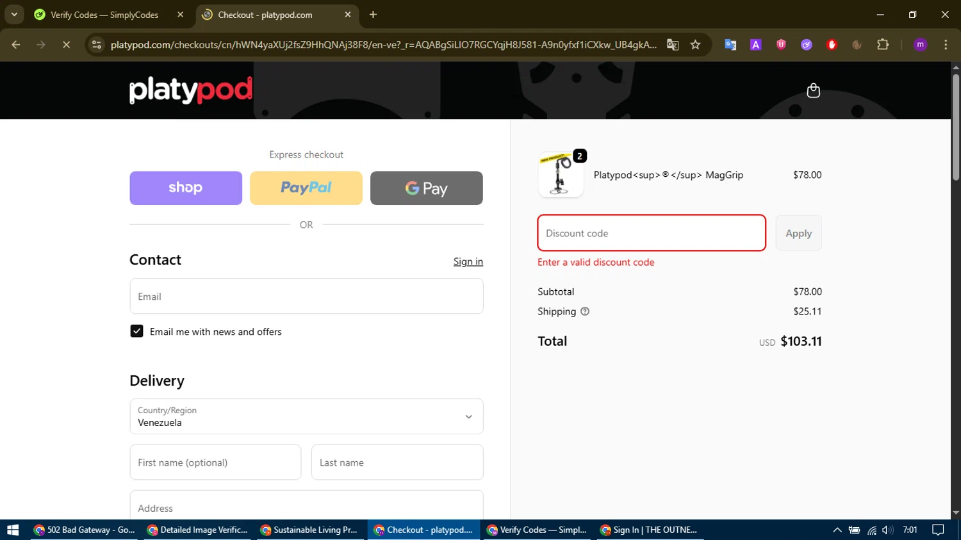Open the Windows notification center
Screen dimensions: 961x540
pyautogui.click(x=938, y=530)
